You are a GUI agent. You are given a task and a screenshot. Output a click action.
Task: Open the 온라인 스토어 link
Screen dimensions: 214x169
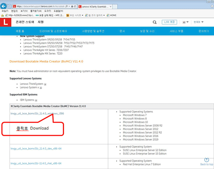25,22
